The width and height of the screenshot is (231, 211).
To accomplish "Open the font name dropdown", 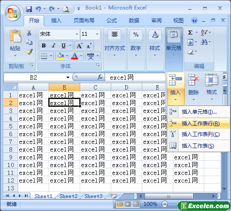I will (x=77, y=34).
